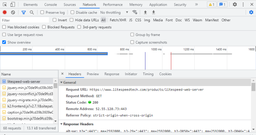Image resolution: width=256 pixels, height=135 pixels.
Task: Check the Disable cache option
Action: coord(73,13)
